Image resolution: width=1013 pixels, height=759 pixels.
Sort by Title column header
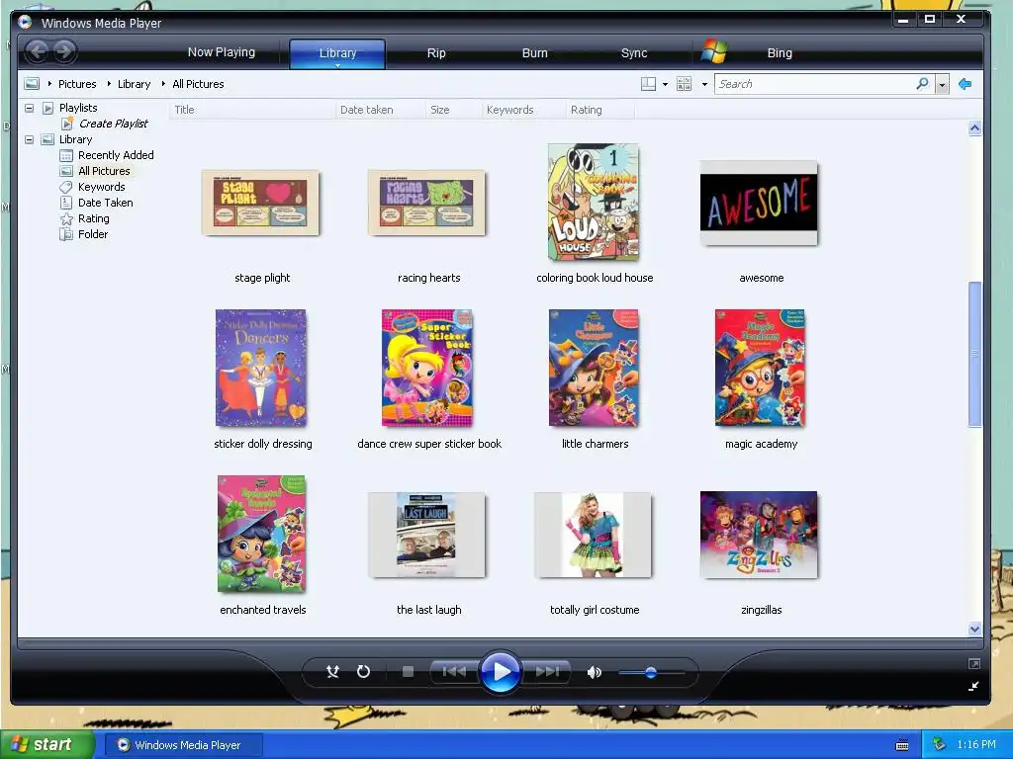[x=252, y=110]
